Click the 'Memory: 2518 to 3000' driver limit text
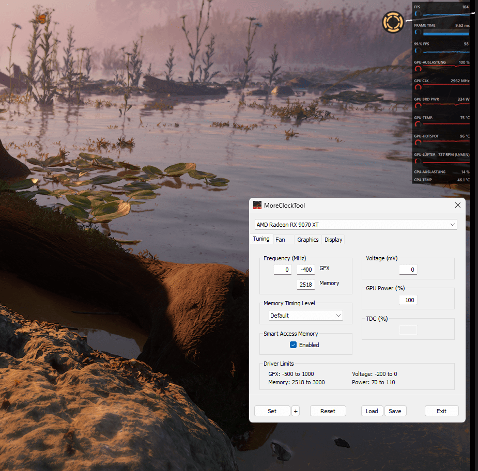 point(296,382)
